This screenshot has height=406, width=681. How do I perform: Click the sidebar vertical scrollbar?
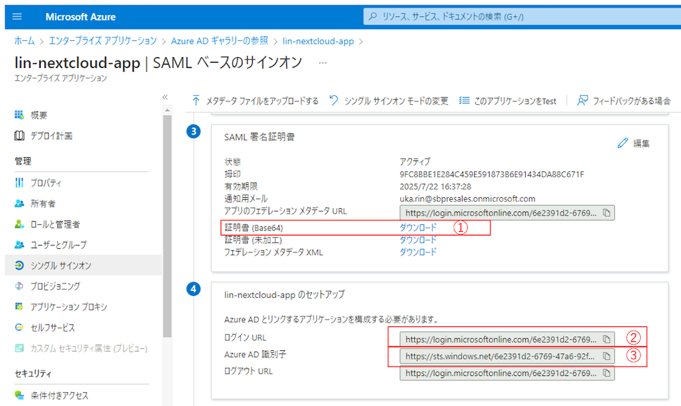click(168, 224)
